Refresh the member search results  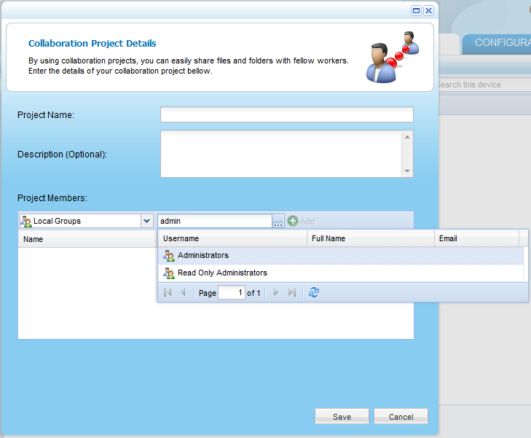pyautogui.click(x=314, y=292)
